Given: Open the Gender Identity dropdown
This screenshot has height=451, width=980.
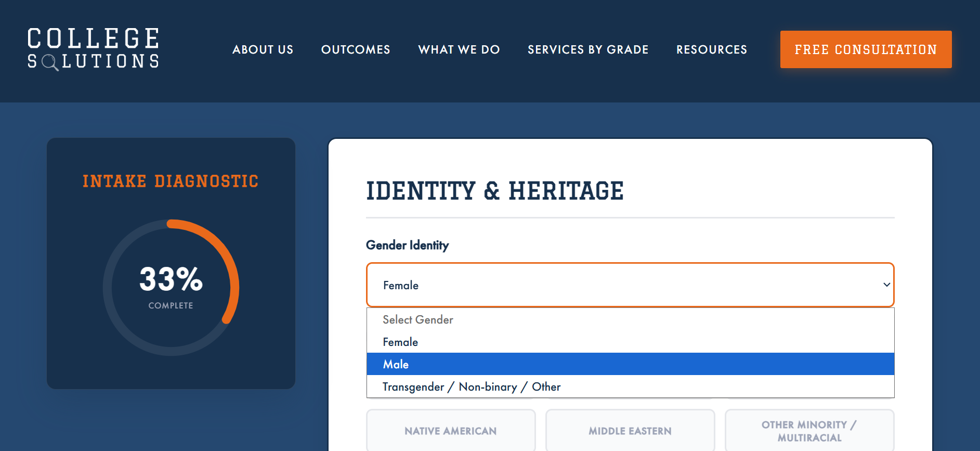Looking at the screenshot, I should (x=630, y=285).
